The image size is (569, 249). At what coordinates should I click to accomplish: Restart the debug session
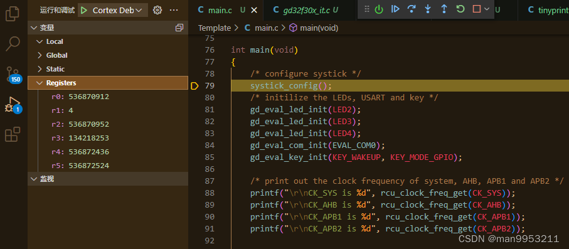pyautogui.click(x=460, y=9)
